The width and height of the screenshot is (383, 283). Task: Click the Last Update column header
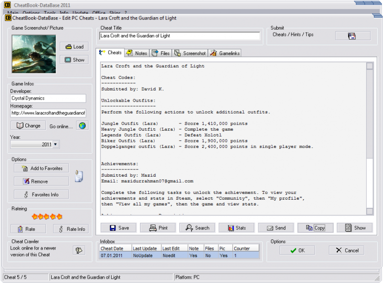[146, 249]
